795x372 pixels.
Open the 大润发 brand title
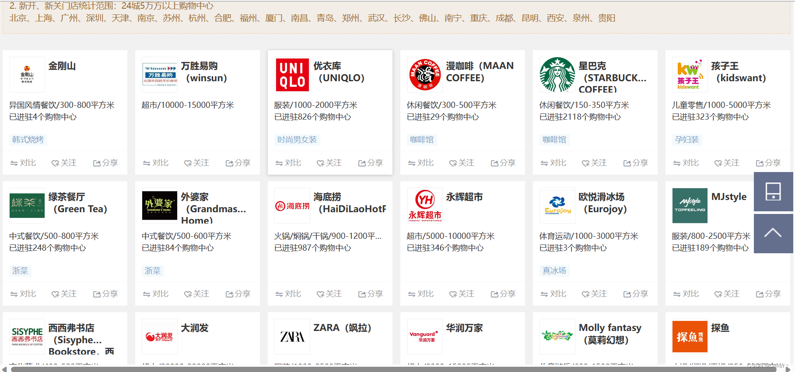[x=195, y=328]
